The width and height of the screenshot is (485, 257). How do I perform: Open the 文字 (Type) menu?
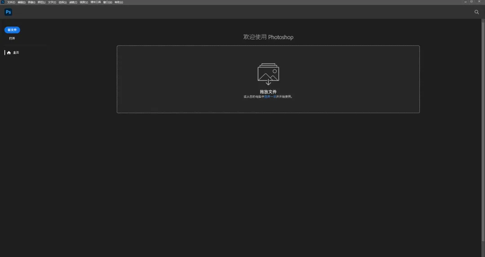(52, 2)
